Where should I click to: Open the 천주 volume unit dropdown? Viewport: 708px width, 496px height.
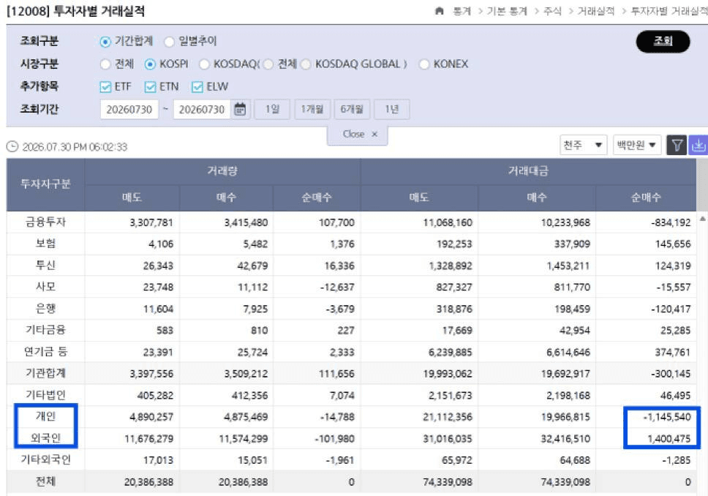(583, 145)
